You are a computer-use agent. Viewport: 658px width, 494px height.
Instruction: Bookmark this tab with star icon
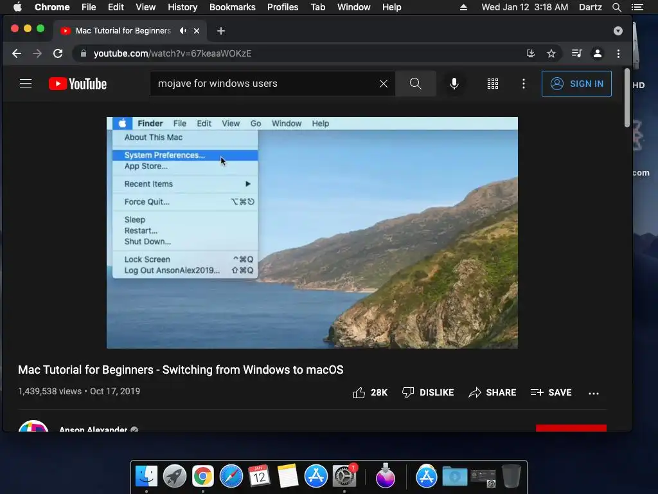tap(551, 53)
